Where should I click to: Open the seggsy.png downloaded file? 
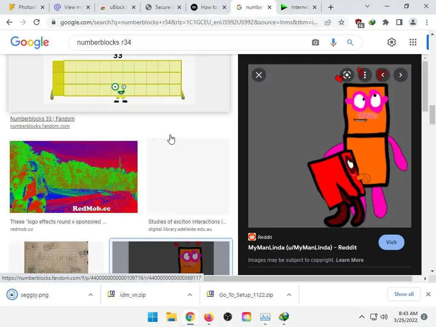click(34, 295)
